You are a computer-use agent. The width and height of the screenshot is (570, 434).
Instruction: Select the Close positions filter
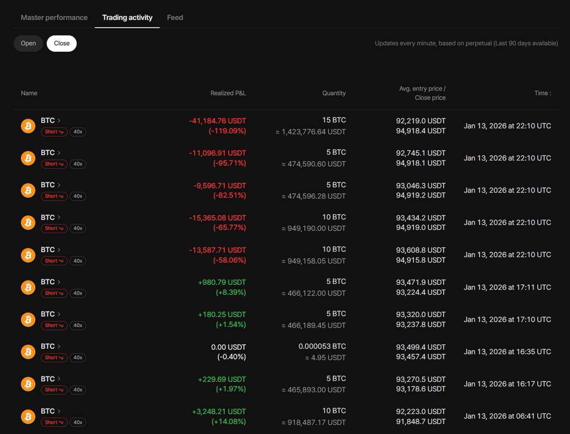click(x=62, y=43)
